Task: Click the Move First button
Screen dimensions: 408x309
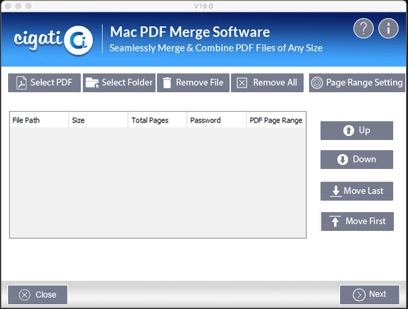Action: click(358, 221)
